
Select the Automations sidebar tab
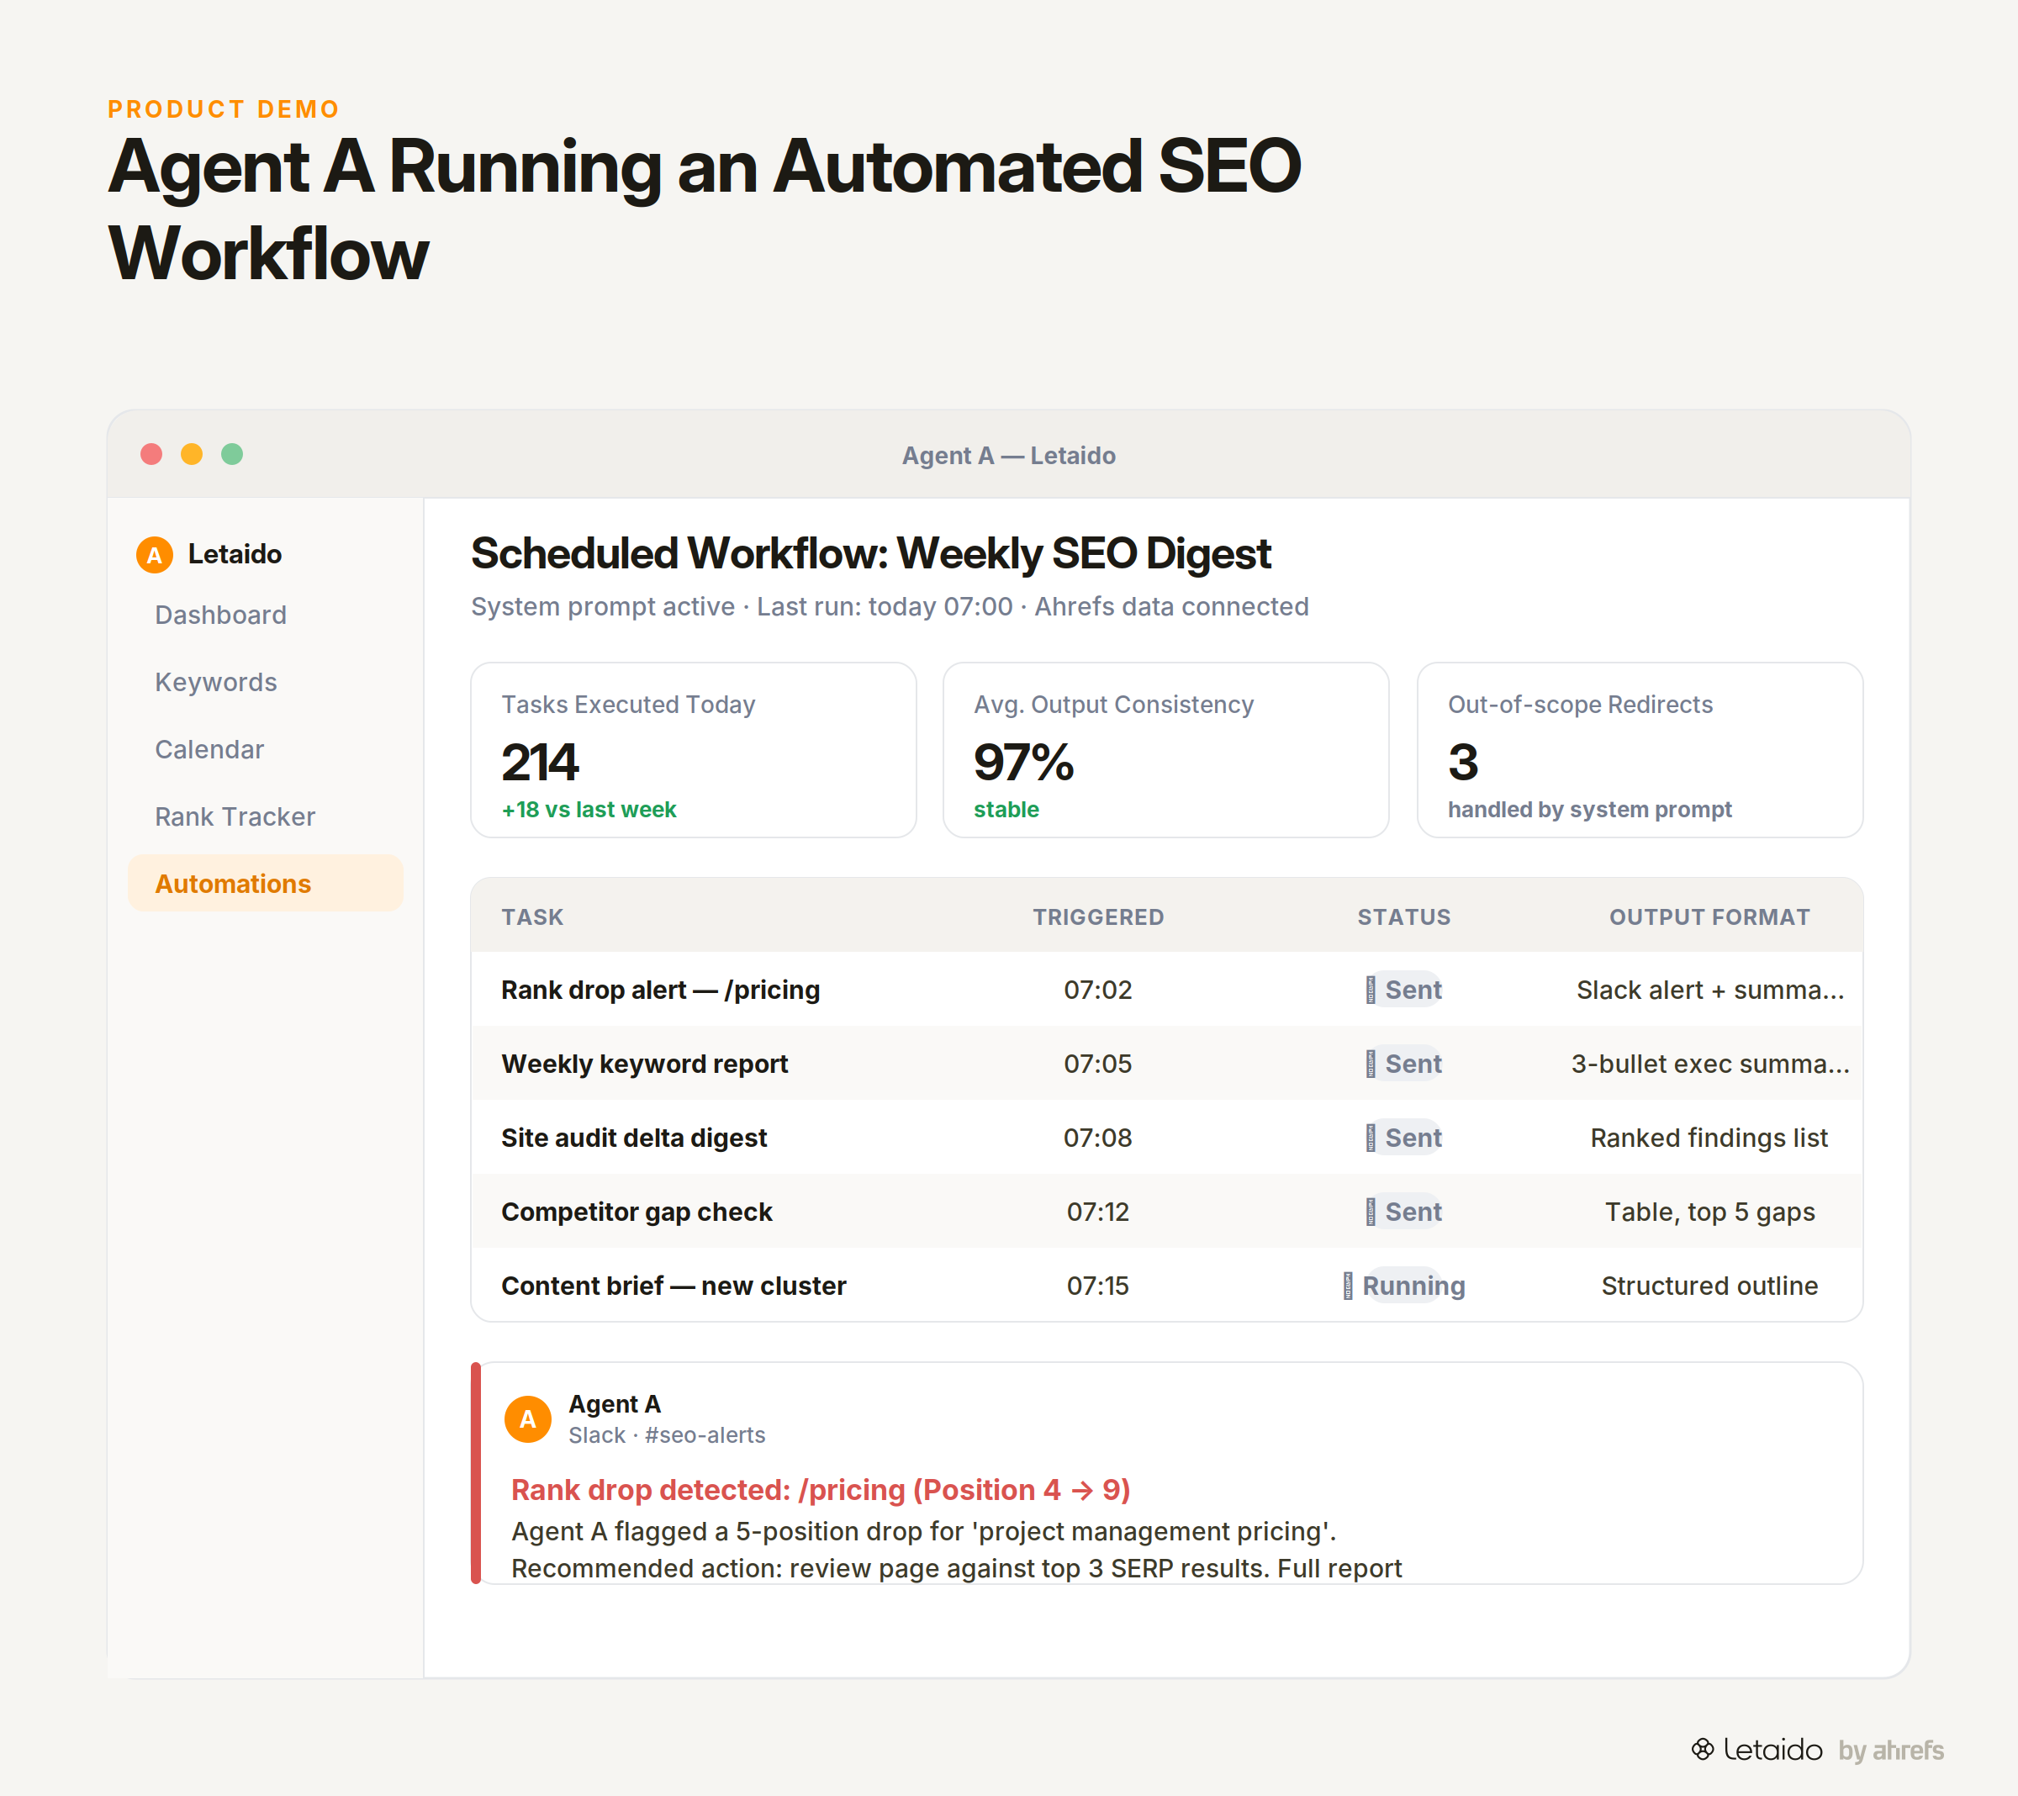pos(266,884)
